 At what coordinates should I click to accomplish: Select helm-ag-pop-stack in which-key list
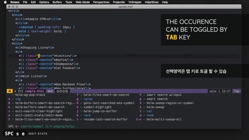(30, 95)
